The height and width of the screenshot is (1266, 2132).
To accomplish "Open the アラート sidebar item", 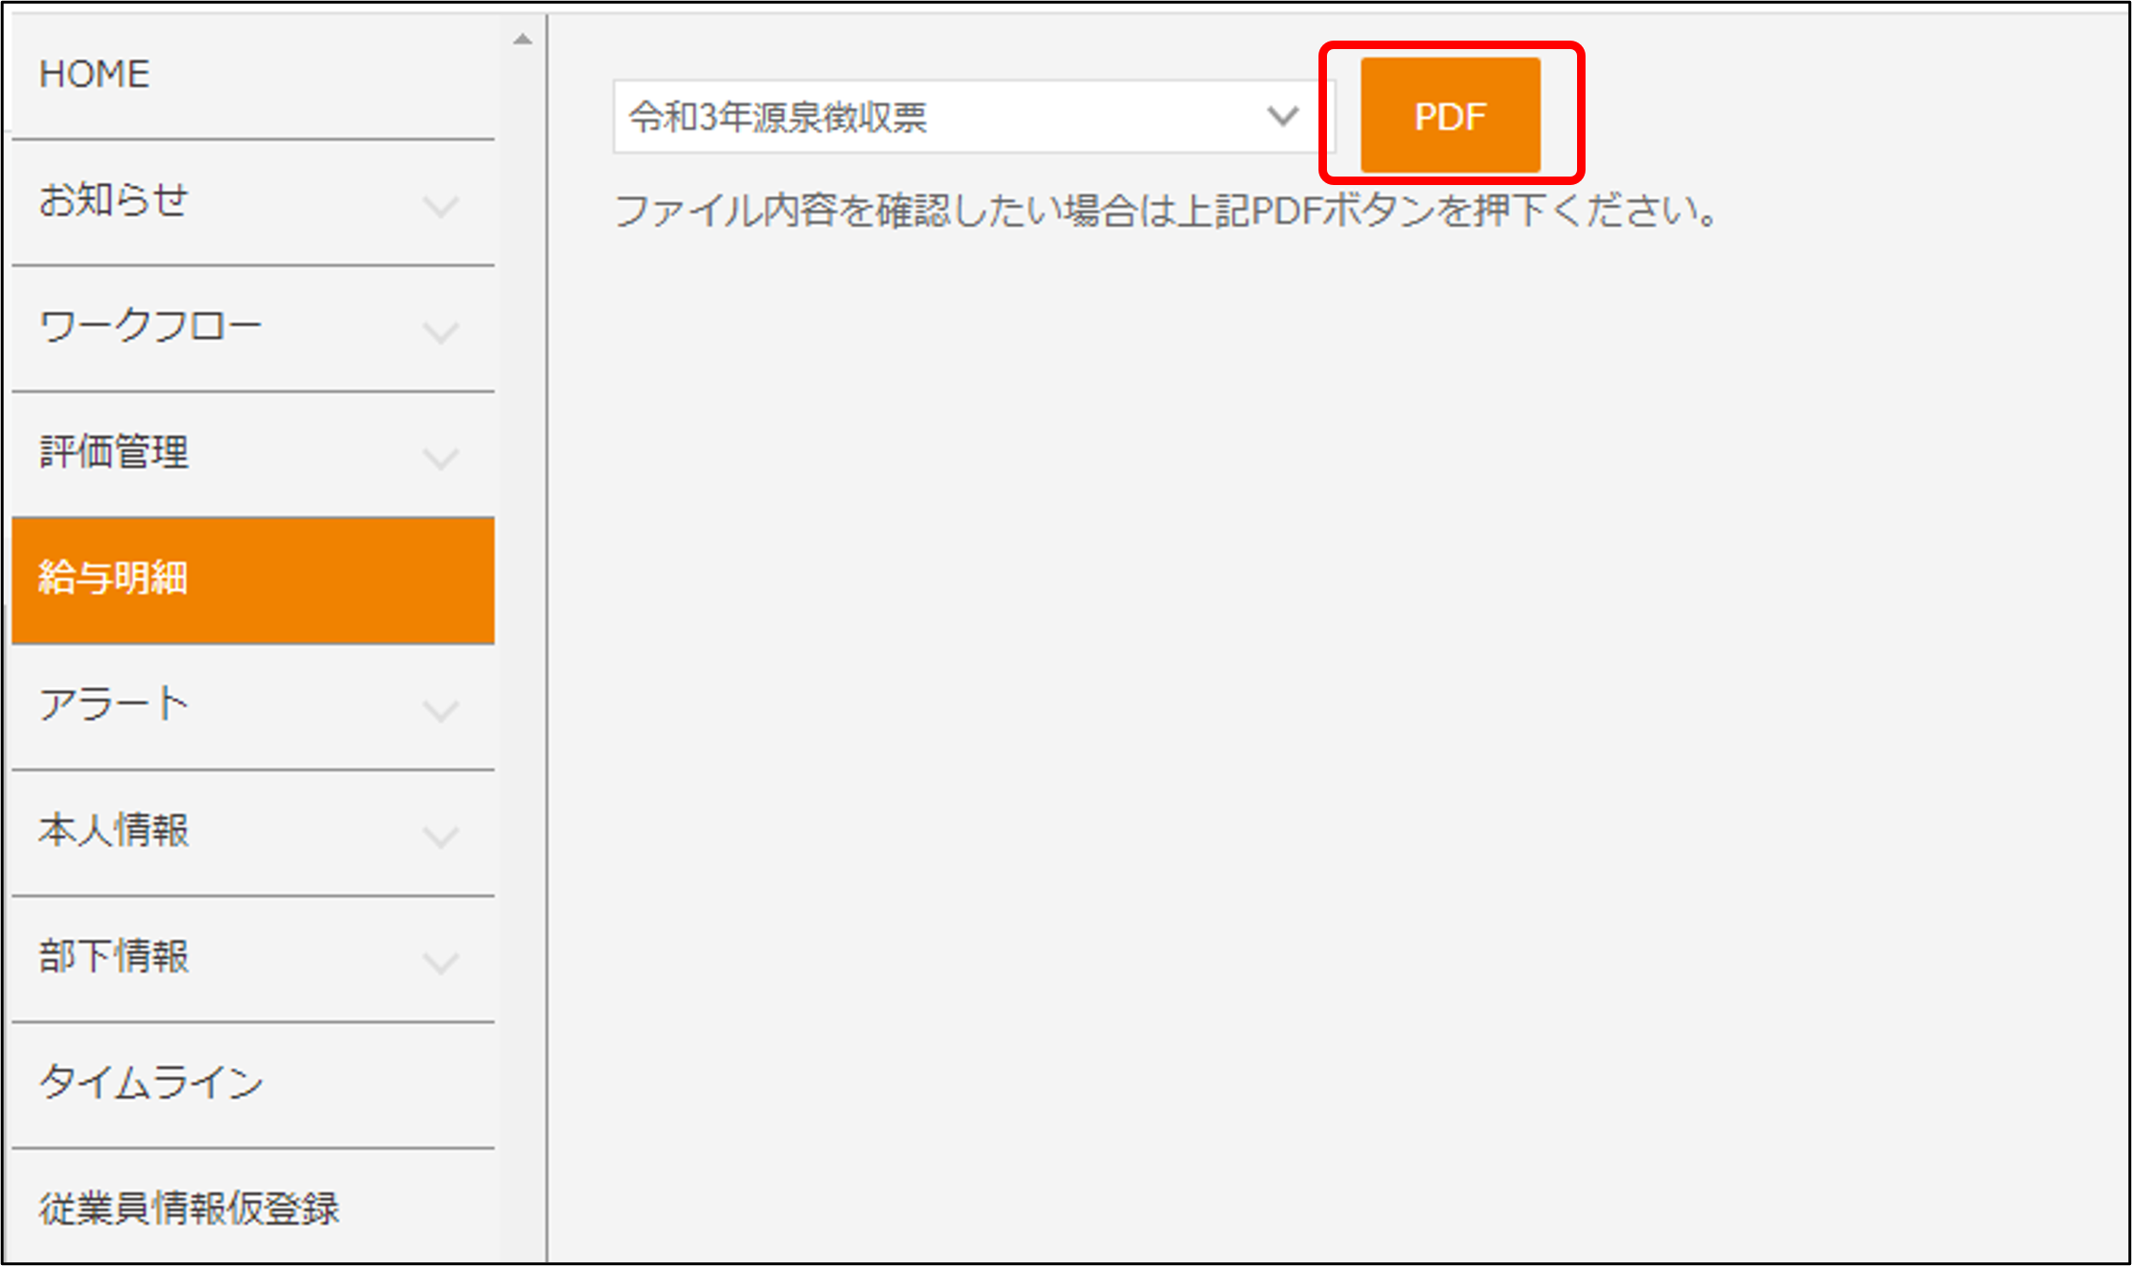I will (113, 704).
